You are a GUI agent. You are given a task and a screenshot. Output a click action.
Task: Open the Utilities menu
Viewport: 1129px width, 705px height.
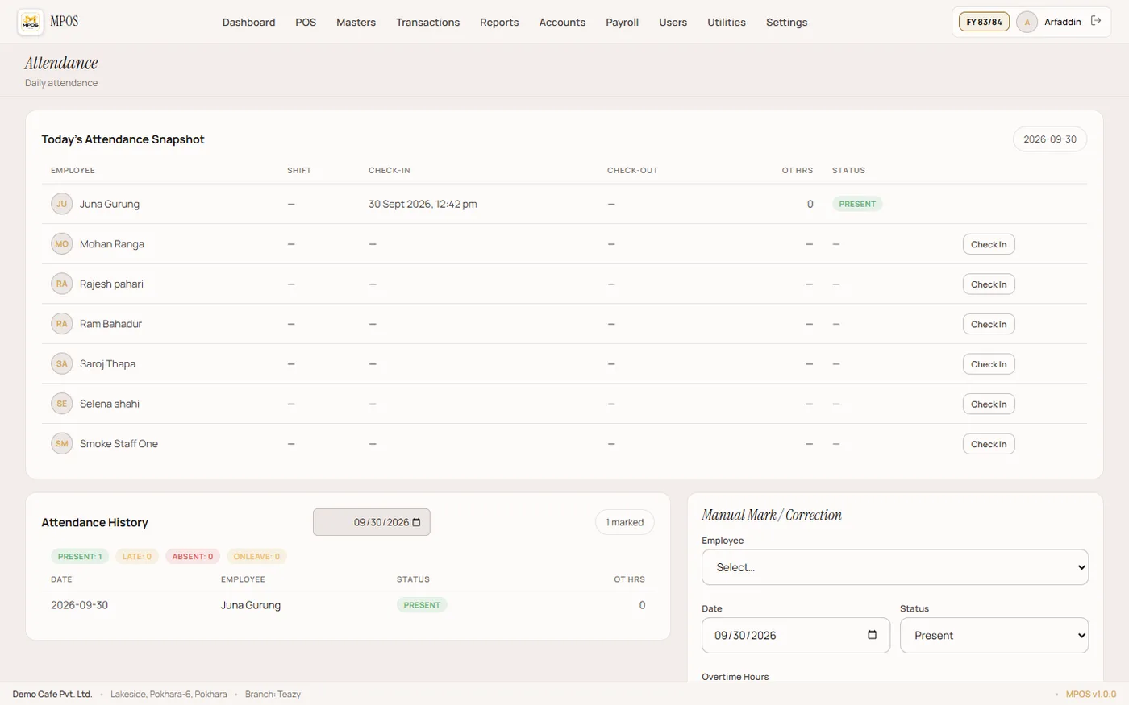[727, 22]
